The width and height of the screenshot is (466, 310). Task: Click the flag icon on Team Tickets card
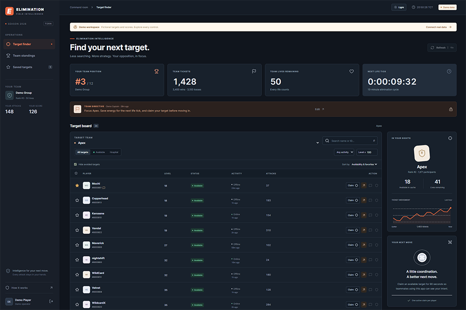(x=254, y=72)
